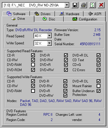The image size is (108, 128).
Task: Toggle the Mount Rainier checkbox
Action: 98,86
